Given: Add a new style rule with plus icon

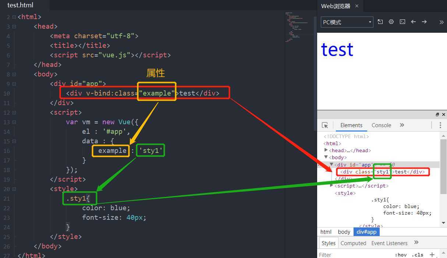Looking at the screenshot, I should coord(432,255).
